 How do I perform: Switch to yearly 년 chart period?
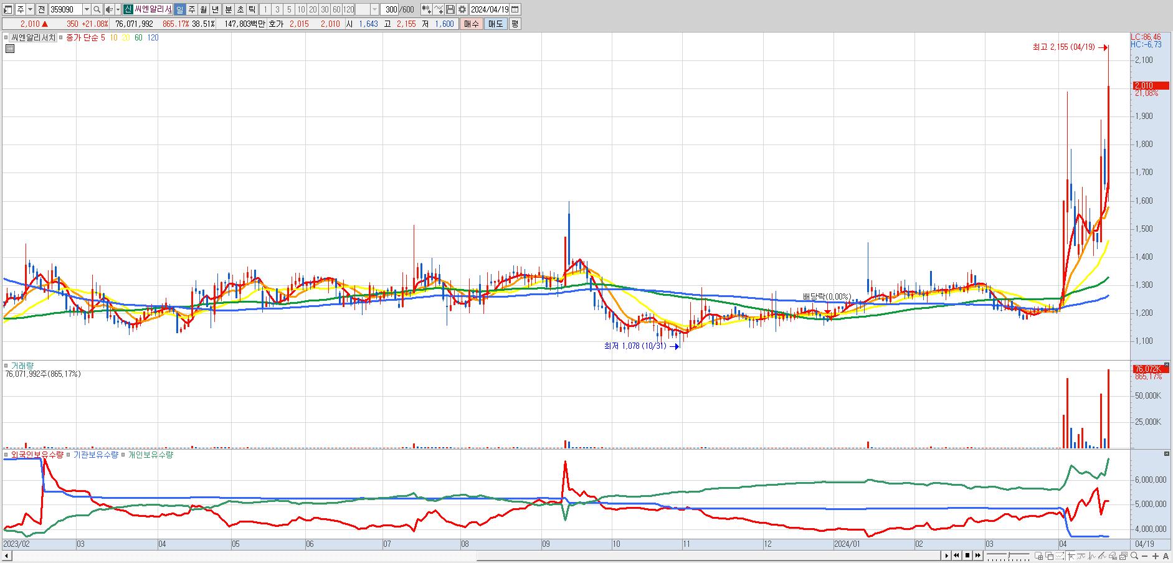coord(216,9)
